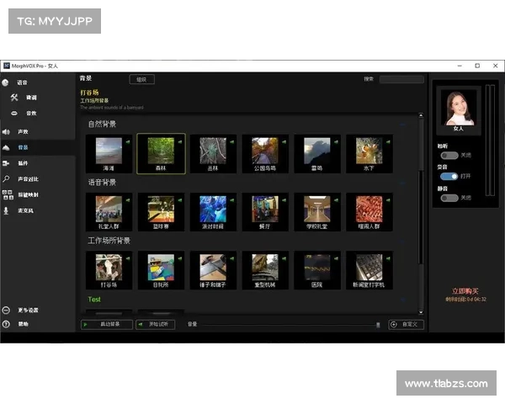This screenshot has height=404, width=505.
Task: Open the 插件 plugin icon in sidebar
Action: (x=6, y=163)
